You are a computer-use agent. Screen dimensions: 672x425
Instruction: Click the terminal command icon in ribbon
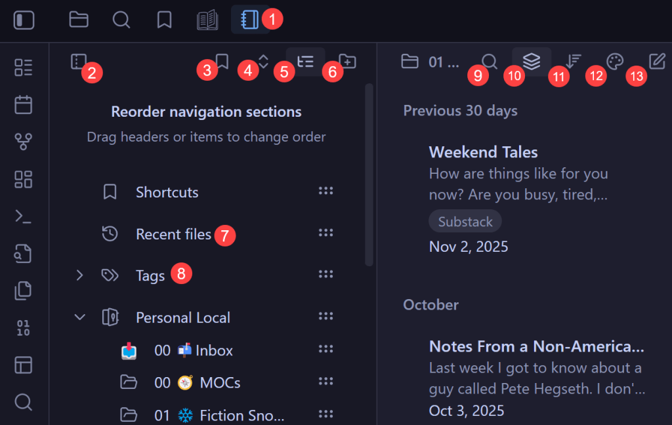coord(24,216)
